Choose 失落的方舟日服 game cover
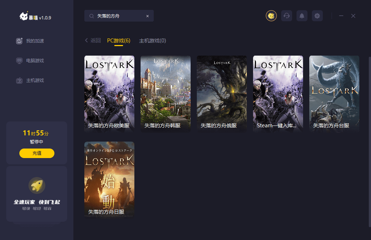 pos(109,179)
